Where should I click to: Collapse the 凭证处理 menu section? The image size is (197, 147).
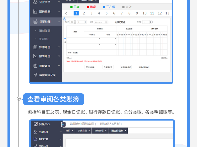(59, 22)
